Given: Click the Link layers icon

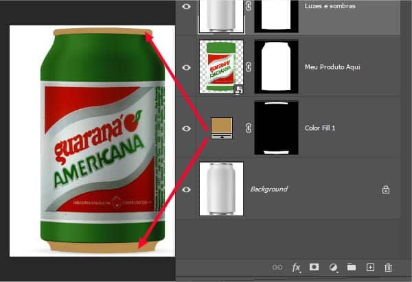Looking at the screenshot, I should coord(277,268).
